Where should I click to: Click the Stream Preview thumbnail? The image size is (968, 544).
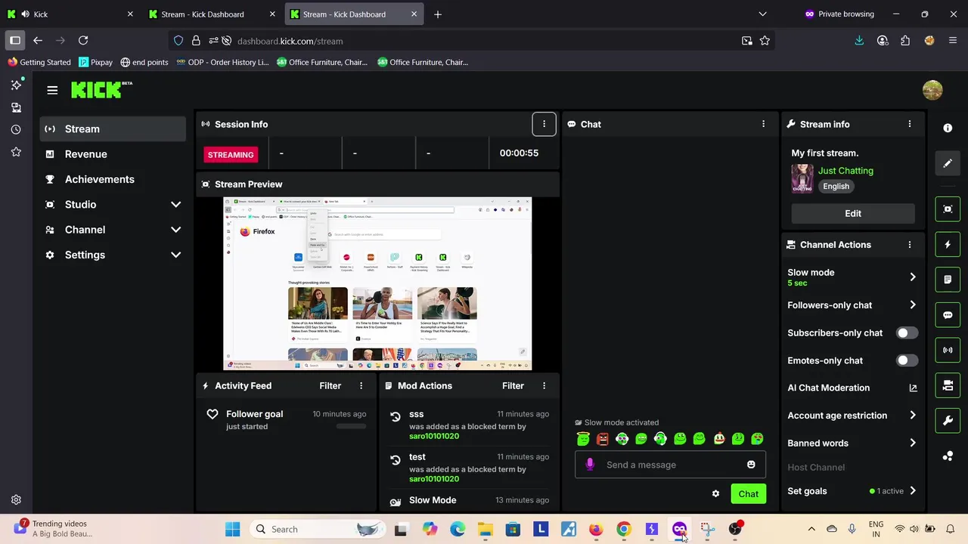click(x=377, y=284)
